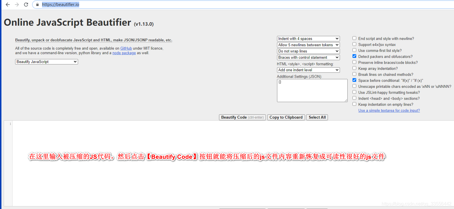454x209 pixels.
Task: Click into the Additional Settings JSON textarea
Action: pyautogui.click(x=312, y=90)
